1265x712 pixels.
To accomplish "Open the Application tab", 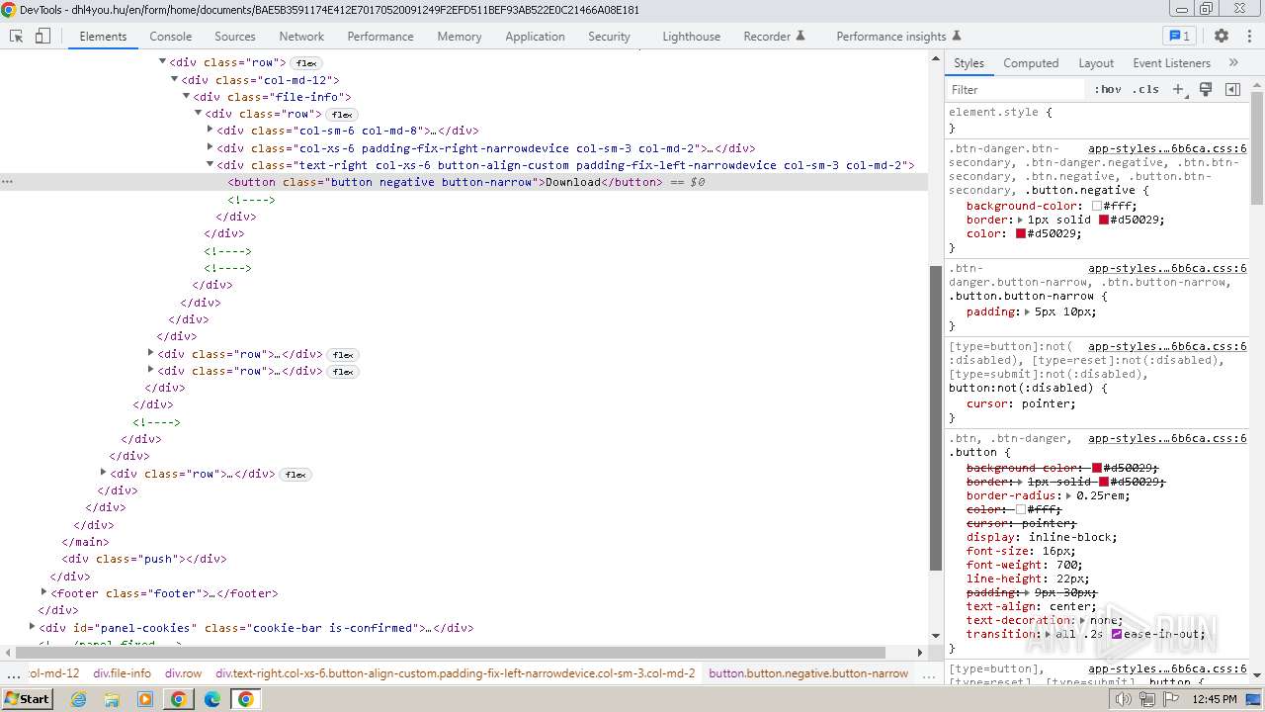I will point(535,36).
